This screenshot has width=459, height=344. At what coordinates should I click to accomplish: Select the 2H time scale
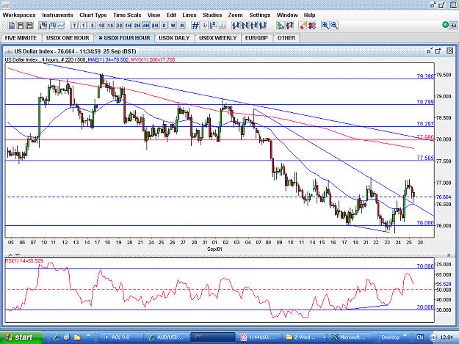(137, 26)
